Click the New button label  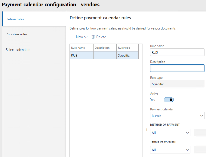point(79,37)
